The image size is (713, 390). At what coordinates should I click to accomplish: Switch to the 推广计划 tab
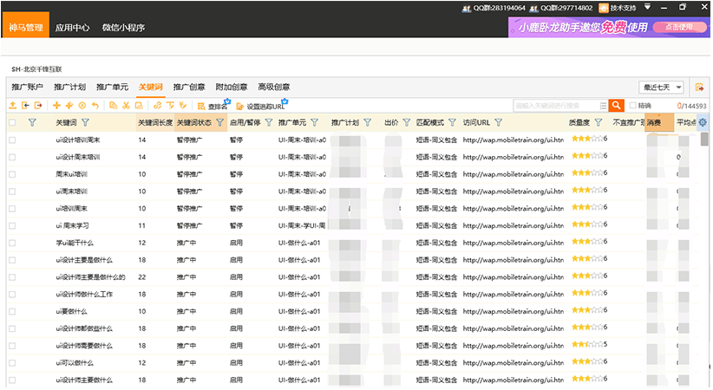tap(69, 87)
